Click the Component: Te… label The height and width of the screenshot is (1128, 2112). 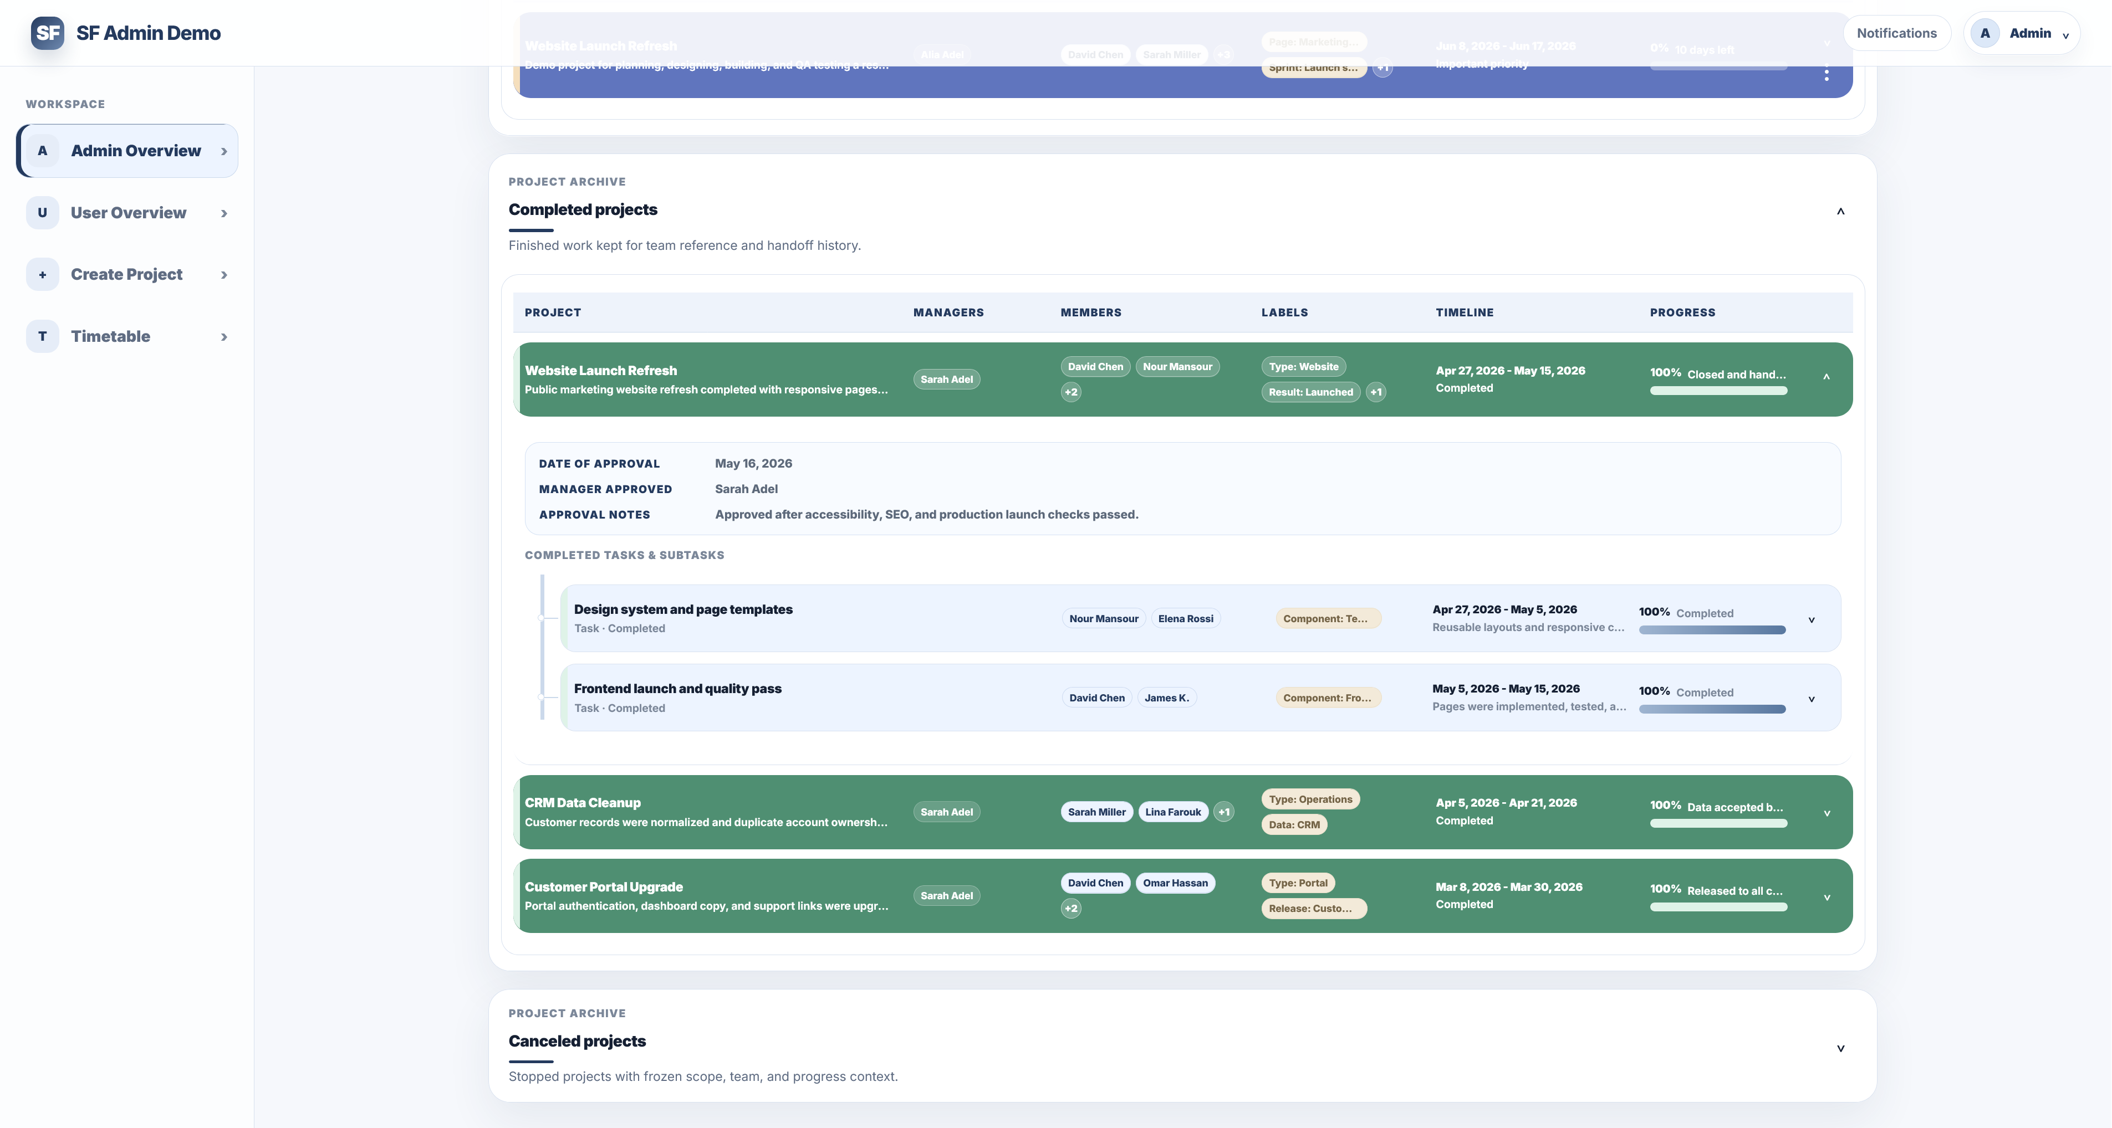[1328, 618]
